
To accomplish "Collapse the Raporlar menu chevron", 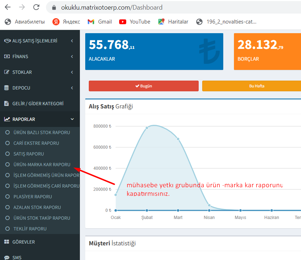I will (72, 119).
